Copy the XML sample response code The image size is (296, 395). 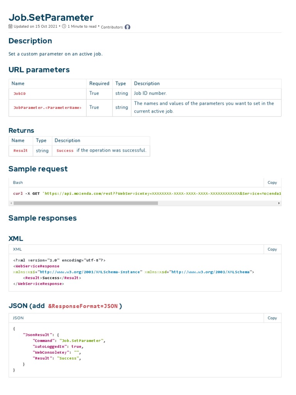coord(272,250)
